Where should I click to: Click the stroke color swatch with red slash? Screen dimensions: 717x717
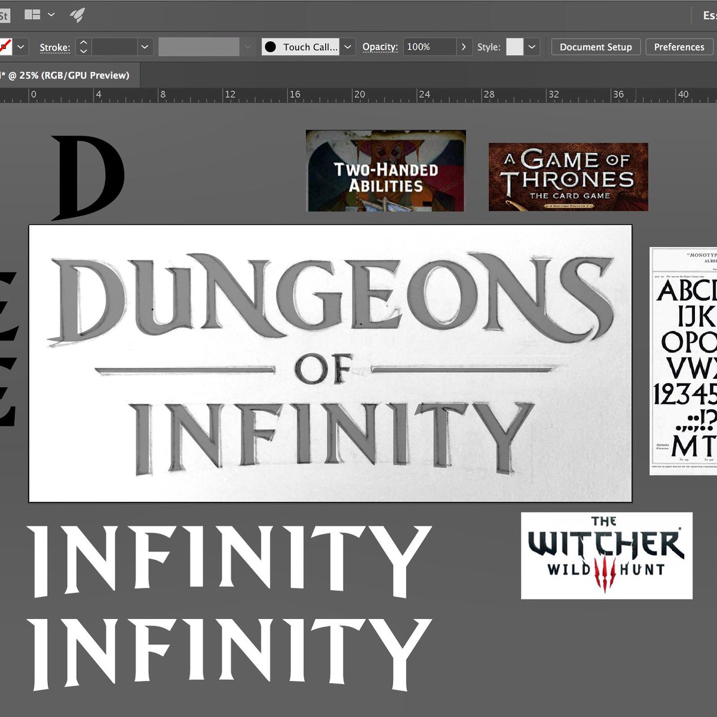tap(5, 47)
